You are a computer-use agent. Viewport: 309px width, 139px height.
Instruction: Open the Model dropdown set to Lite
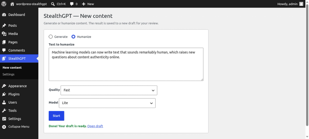pyautogui.click(x=107, y=103)
